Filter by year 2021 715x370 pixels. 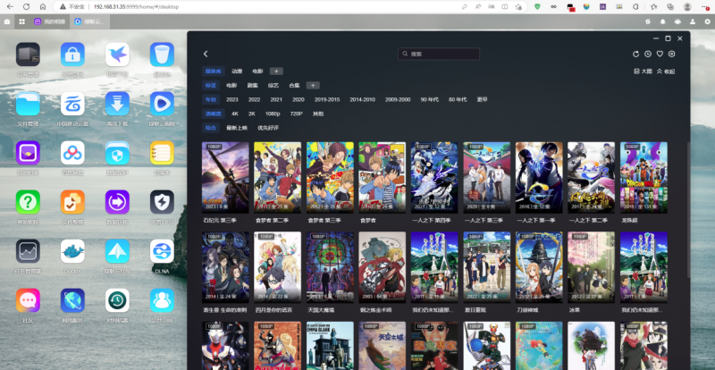pos(276,99)
